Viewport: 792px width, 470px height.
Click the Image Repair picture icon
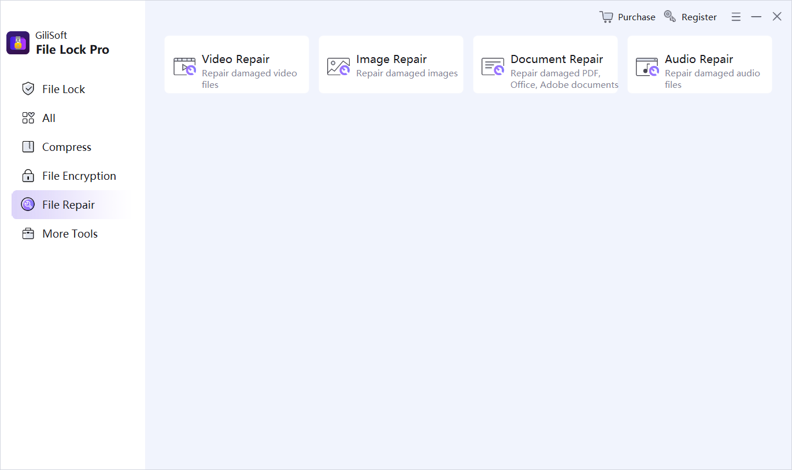339,66
